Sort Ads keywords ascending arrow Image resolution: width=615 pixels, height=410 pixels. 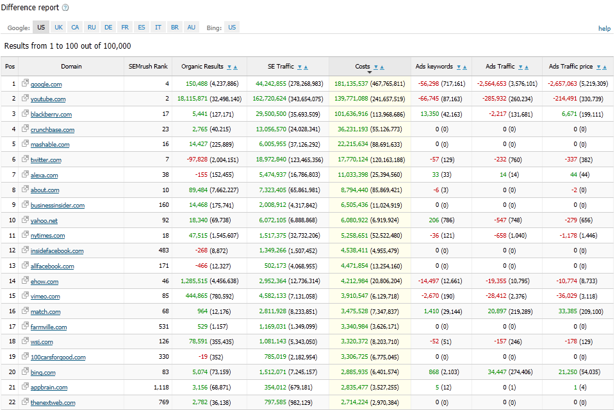coord(464,67)
